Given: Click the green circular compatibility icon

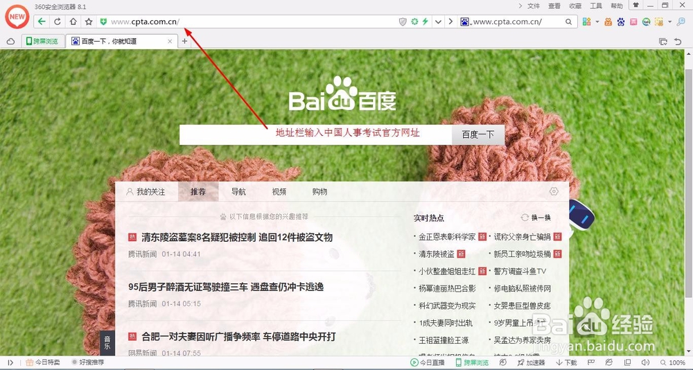Looking at the screenshot, I should pyautogui.click(x=414, y=21).
